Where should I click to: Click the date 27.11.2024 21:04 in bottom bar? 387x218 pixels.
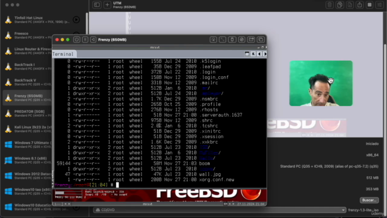pyautogui.click(x=250, y=204)
